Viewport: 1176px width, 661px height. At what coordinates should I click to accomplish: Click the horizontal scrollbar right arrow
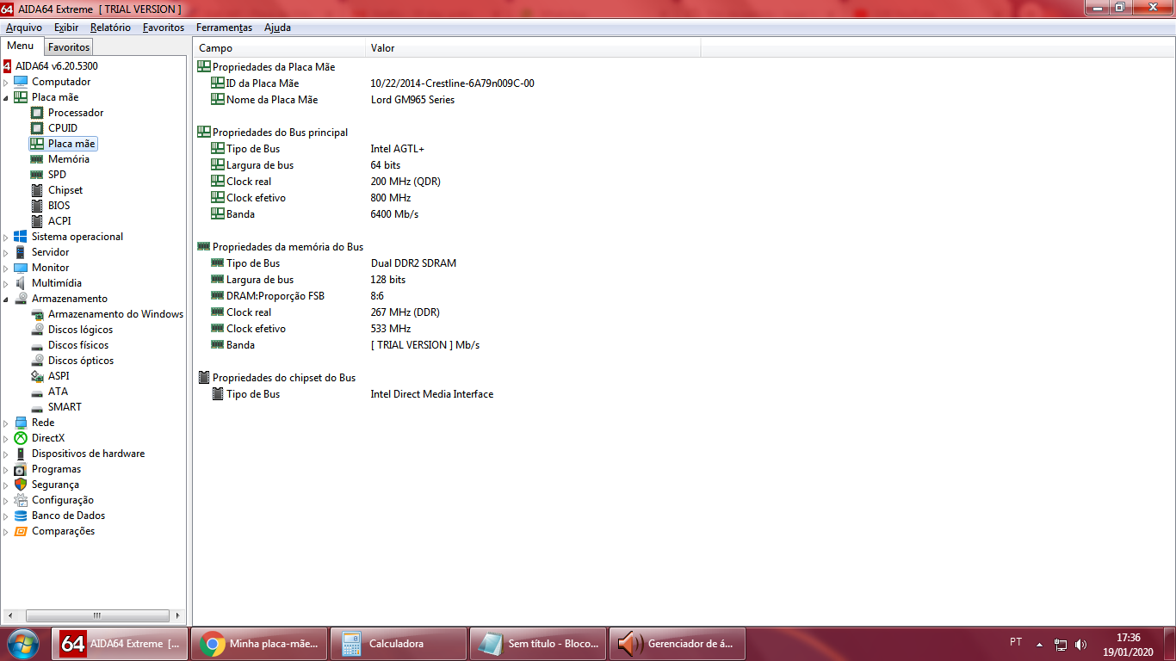tap(177, 616)
